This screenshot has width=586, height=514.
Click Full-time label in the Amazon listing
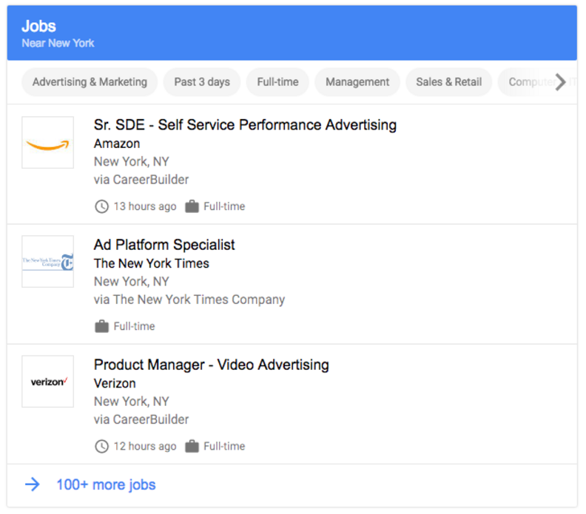tap(224, 206)
